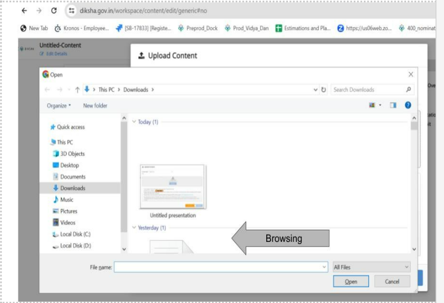Click the Cancel button
The height and width of the screenshot is (303, 444).
tap(392, 281)
